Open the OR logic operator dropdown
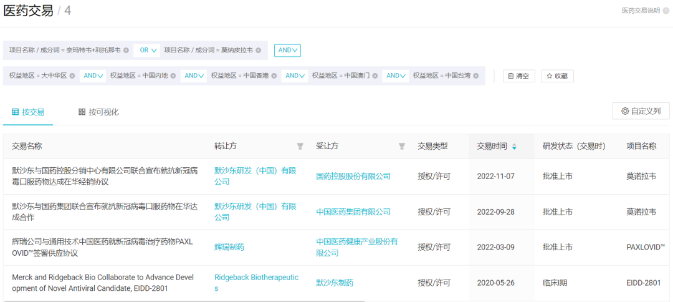Image resolution: width=673 pixels, height=302 pixels. pyautogui.click(x=147, y=51)
